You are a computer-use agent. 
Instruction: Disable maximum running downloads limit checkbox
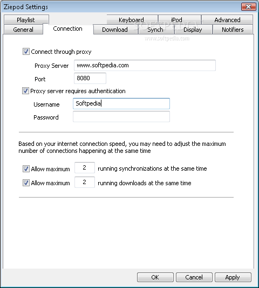click(x=26, y=183)
